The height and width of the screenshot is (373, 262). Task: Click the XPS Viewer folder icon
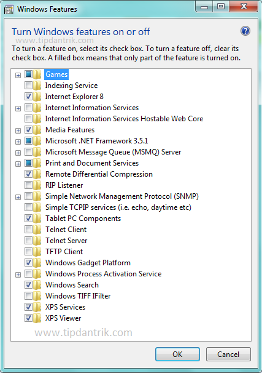[37, 318]
